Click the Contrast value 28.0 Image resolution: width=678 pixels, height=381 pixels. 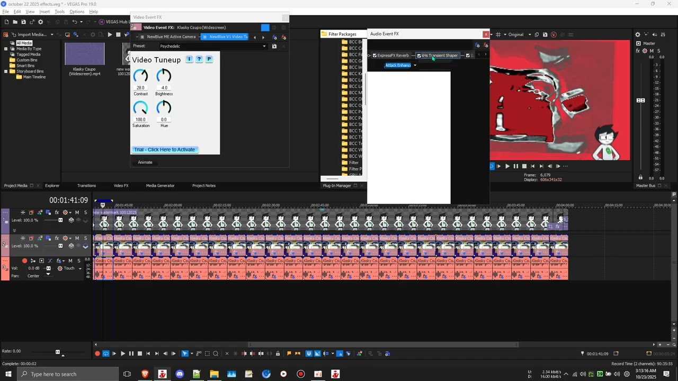point(140,88)
